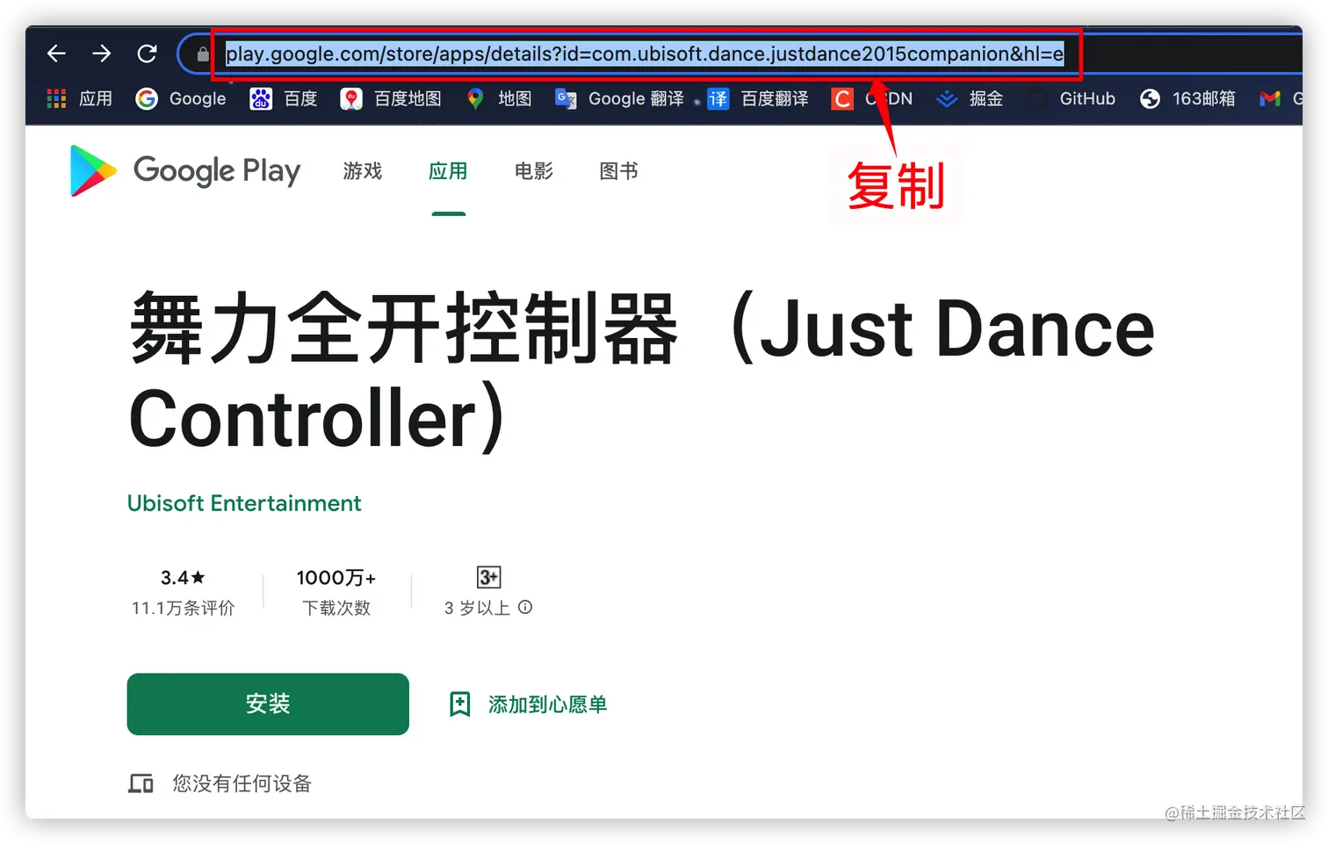1328x844 pixels.
Task: Click the 您没有任何设备 text
Action: (x=242, y=783)
